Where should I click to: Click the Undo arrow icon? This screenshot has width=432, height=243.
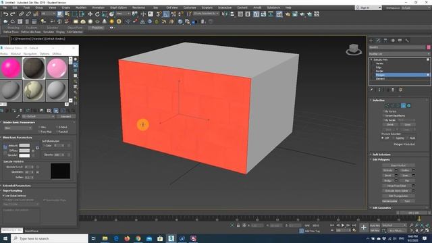click(x=5, y=13)
